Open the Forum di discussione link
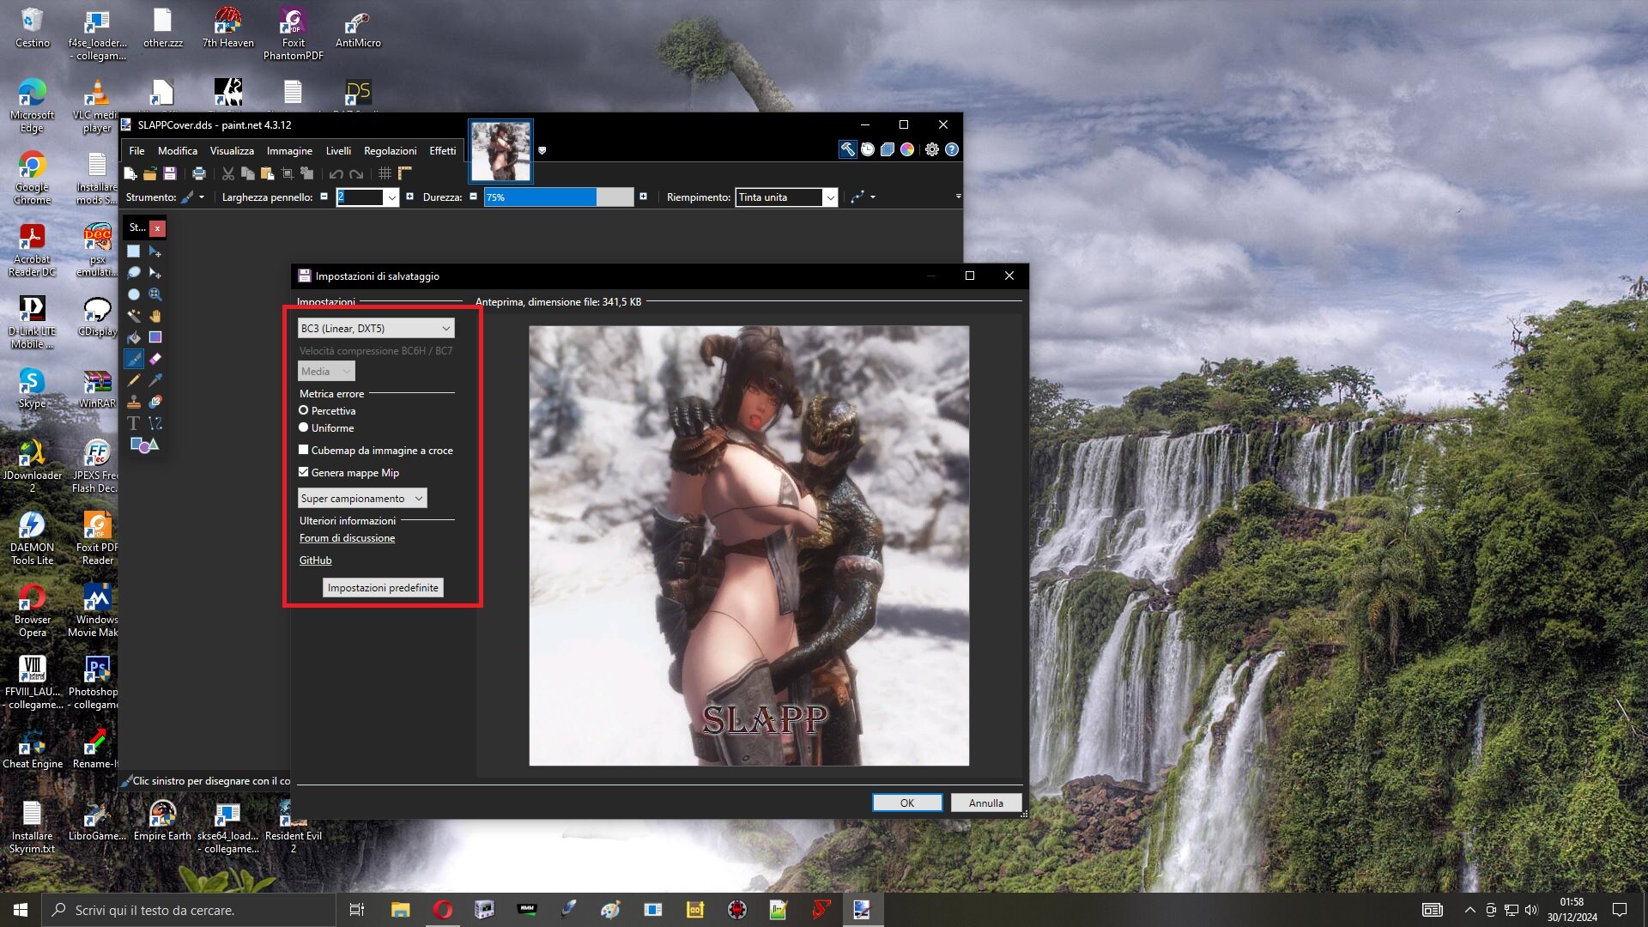Image resolution: width=1648 pixels, height=927 pixels. coord(347,537)
